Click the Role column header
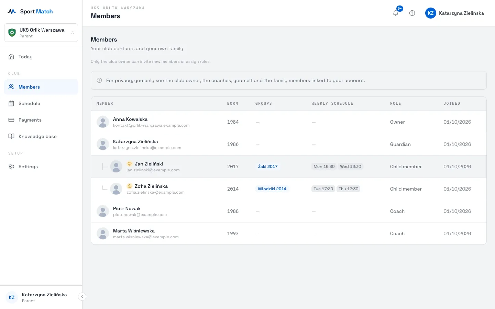The height and width of the screenshot is (309, 495). (396, 103)
